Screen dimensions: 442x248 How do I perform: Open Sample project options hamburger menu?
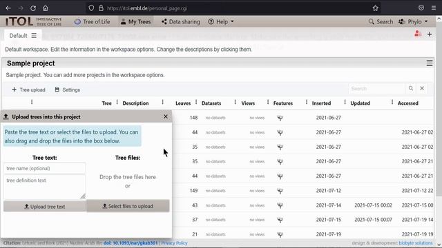point(430,63)
